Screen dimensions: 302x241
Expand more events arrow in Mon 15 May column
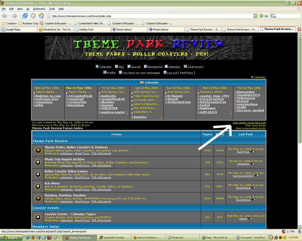[x=231, y=113]
